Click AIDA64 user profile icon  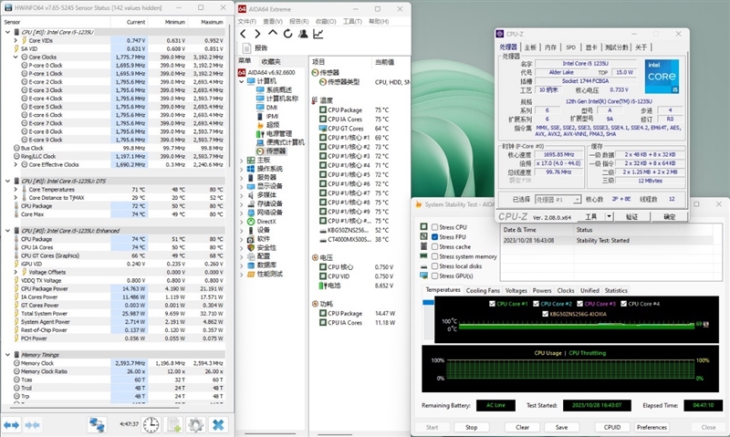[x=303, y=34]
